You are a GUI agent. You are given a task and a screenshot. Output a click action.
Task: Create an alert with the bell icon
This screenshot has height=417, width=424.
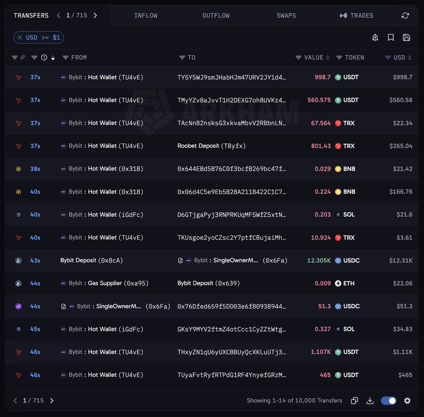[375, 37]
